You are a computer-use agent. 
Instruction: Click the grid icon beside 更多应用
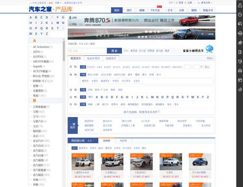pyautogui.click(x=199, y=3)
